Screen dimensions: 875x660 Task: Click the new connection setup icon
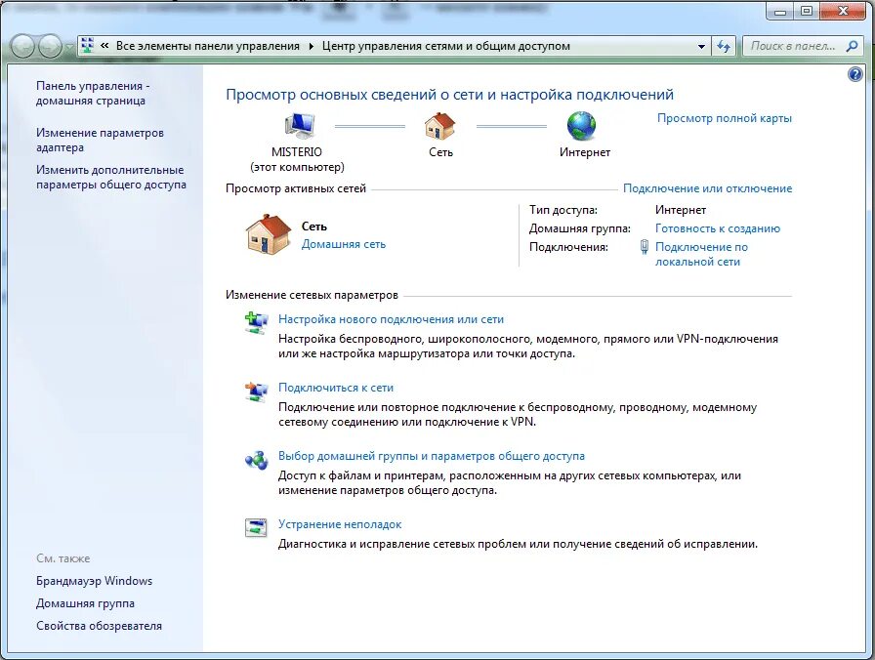point(256,323)
